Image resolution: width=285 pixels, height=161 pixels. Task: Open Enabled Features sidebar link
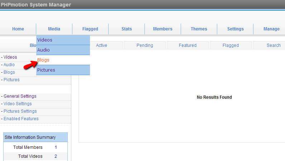[21, 119]
